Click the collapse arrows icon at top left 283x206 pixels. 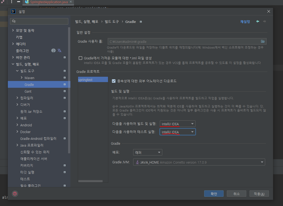(3, 2)
